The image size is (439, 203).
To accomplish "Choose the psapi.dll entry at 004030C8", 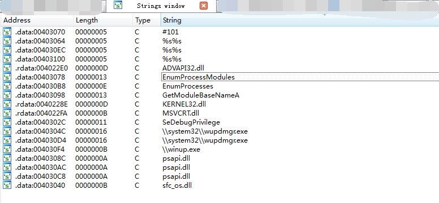I will [176, 176].
